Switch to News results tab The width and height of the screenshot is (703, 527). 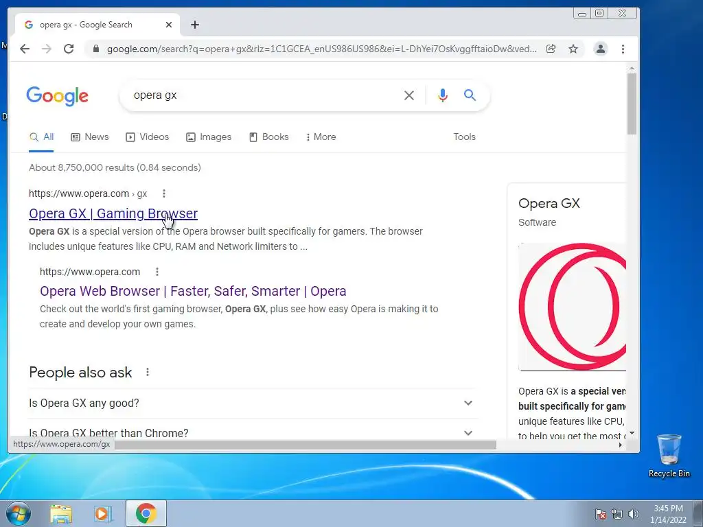(90, 137)
